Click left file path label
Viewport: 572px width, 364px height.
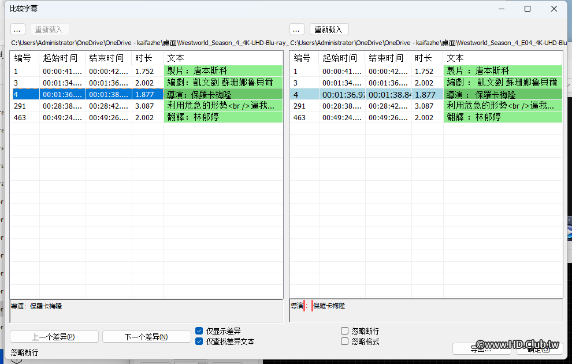(x=150, y=43)
